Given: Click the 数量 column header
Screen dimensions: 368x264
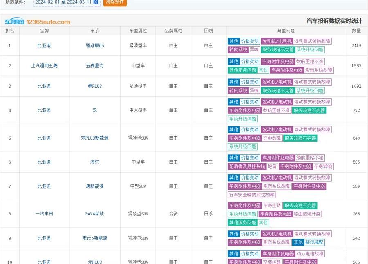Looking at the screenshot, I should (x=356, y=31).
